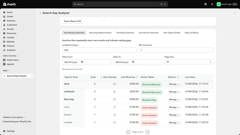
Task: Open the notifications bell
Action: pos(212,4)
